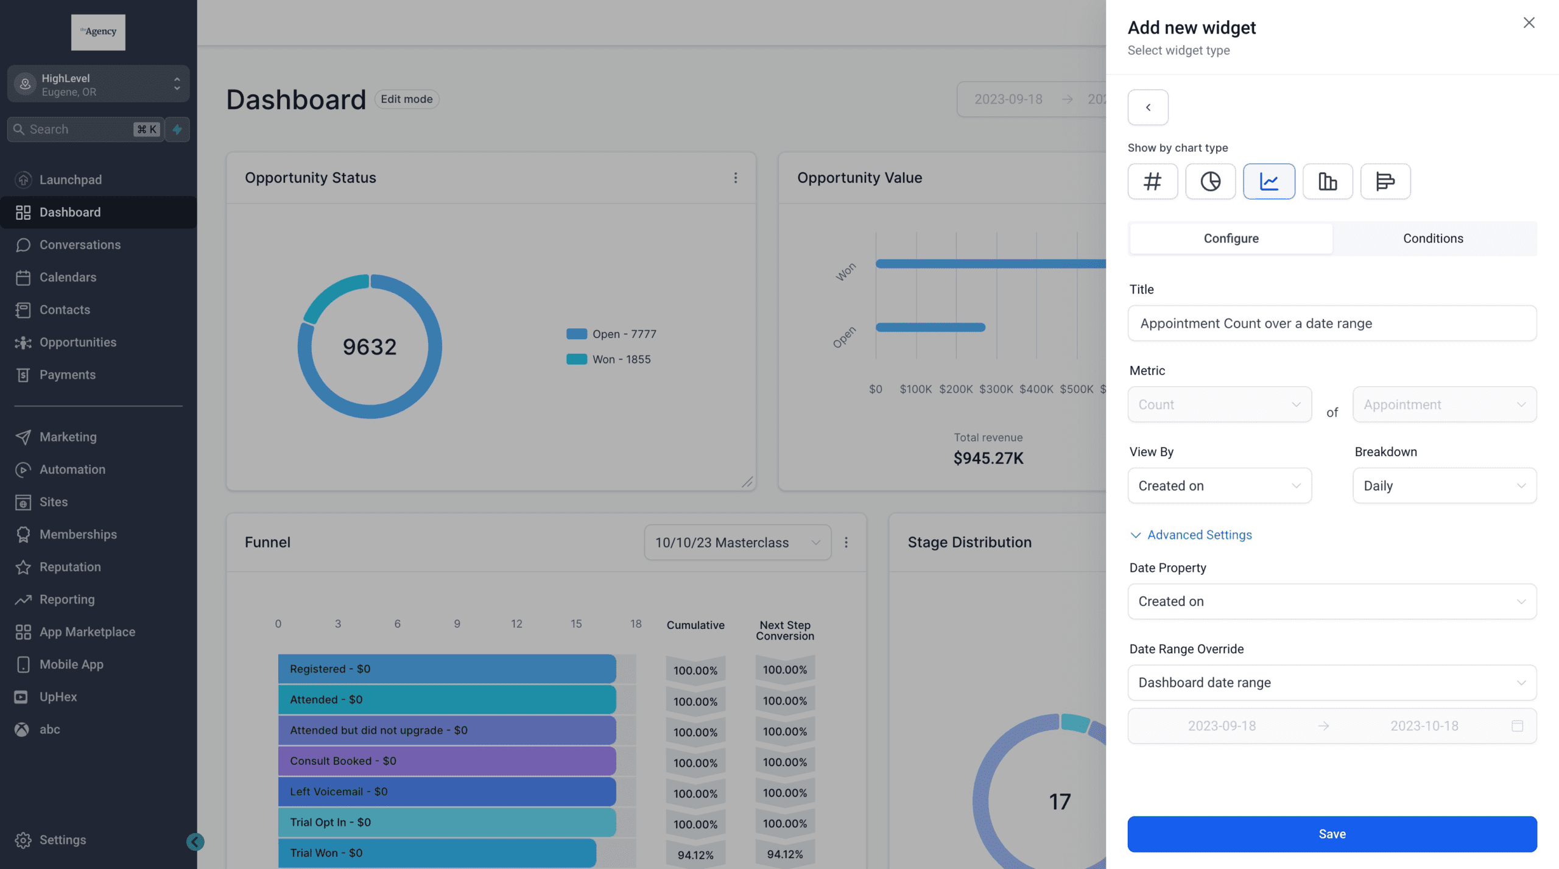
Task: Click the Reporting trend icon
Action: click(x=23, y=600)
